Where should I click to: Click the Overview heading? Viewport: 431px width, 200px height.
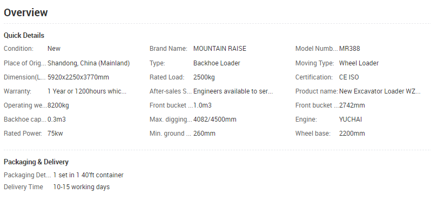coord(25,12)
